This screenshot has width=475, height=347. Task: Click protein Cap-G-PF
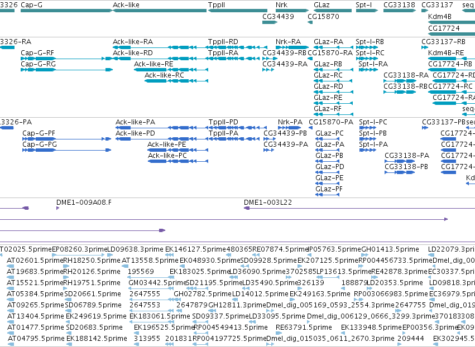[x=39, y=133]
